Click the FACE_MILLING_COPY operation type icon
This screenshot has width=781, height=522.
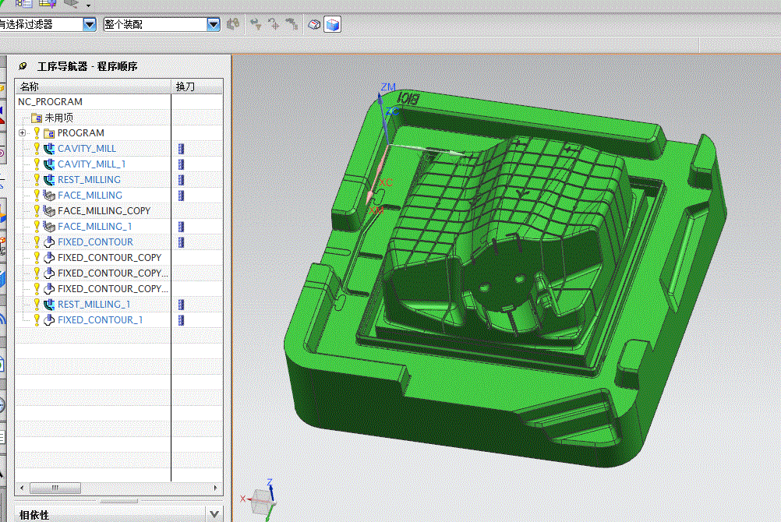49,210
